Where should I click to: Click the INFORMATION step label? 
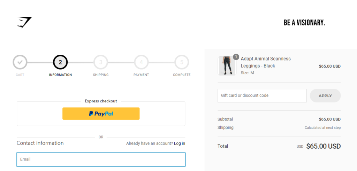pyautogui.click(x=60, y=75)
